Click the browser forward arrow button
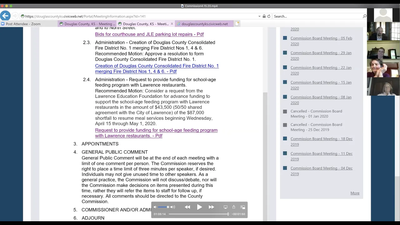The height and width of the screenshot is (225, 400). point(15,16)
